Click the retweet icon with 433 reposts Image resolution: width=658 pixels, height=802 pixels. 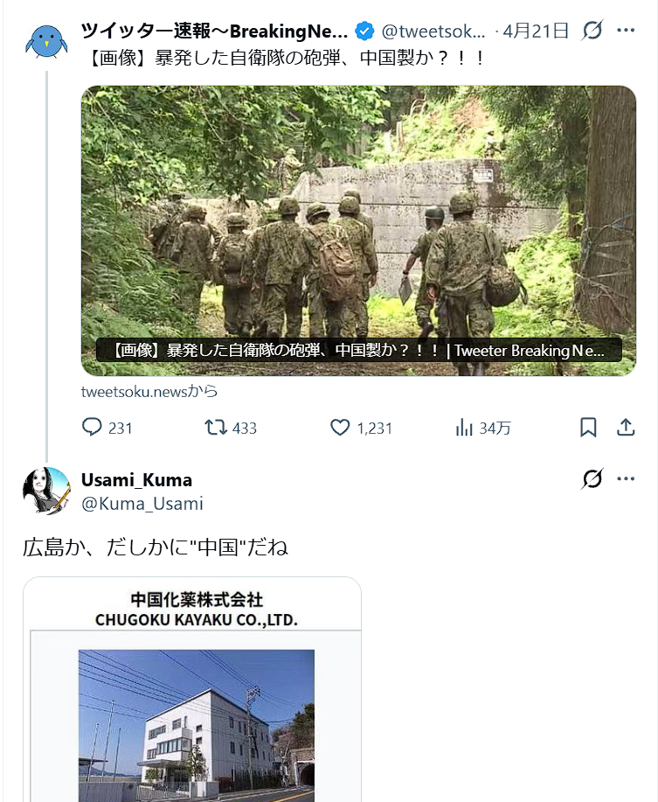click(216, 427)
